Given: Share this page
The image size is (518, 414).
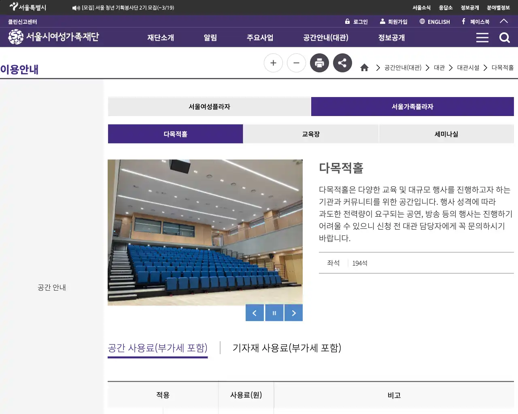Looking at the screenshot, I should (x=342, y=63).
